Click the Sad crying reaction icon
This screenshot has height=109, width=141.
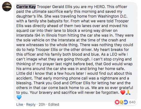tap(121, 102)
